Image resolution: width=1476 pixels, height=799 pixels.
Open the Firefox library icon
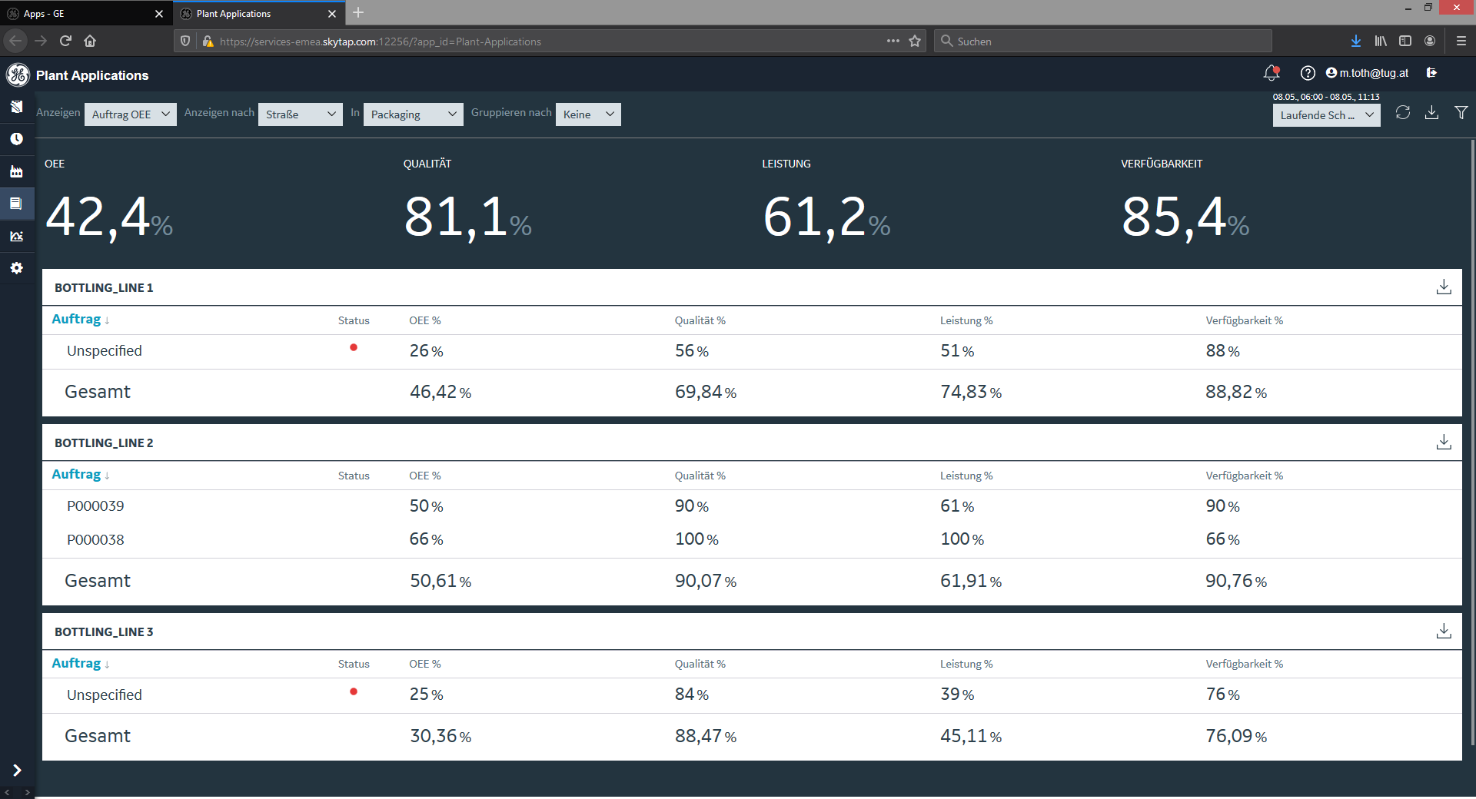click(1381, 41)
